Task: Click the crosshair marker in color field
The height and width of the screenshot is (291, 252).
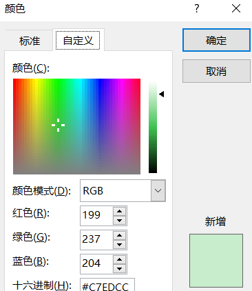Action: point(58,125)
